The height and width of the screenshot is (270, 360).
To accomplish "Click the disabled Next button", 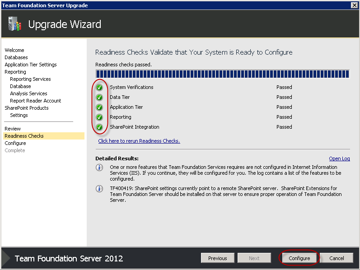I will coord(254,258).
